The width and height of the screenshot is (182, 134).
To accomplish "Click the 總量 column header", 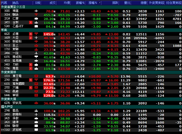I will [x=139, y=3].
